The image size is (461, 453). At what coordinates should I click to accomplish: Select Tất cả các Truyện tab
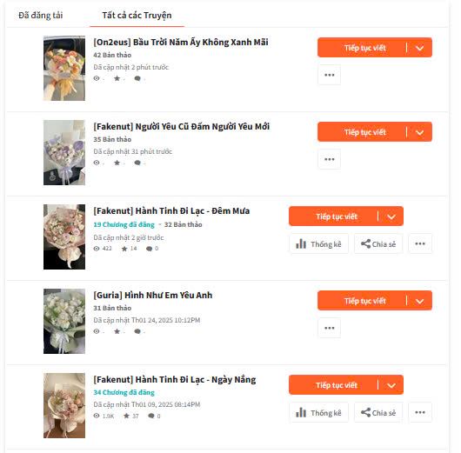click(137, 16)
